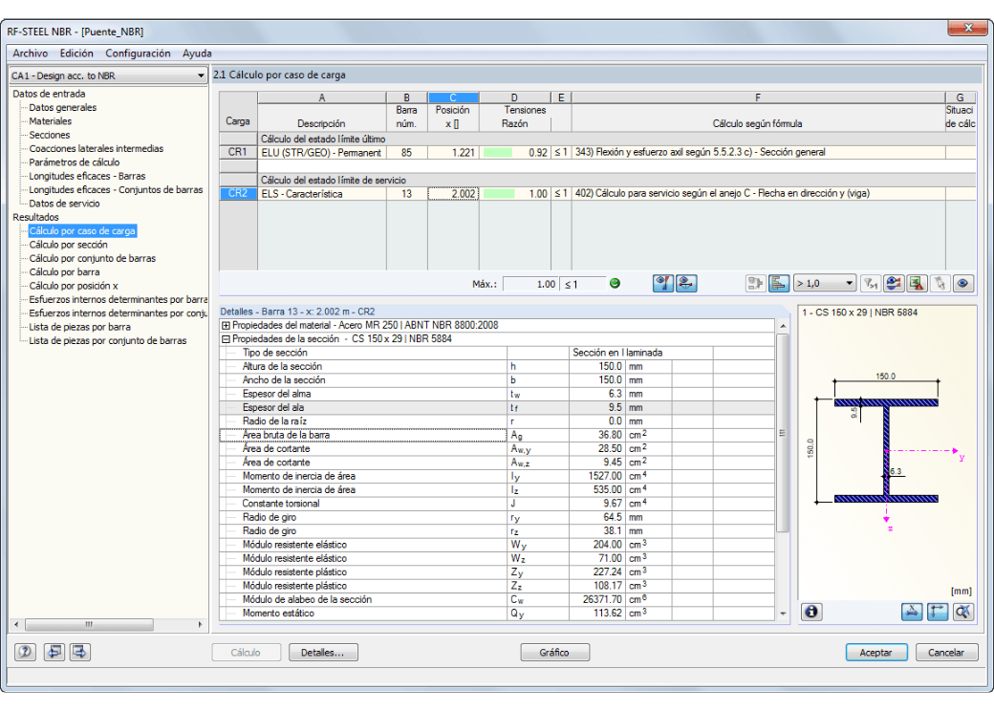
Task: Click the Detalles... button
Action: pos(323,652)
